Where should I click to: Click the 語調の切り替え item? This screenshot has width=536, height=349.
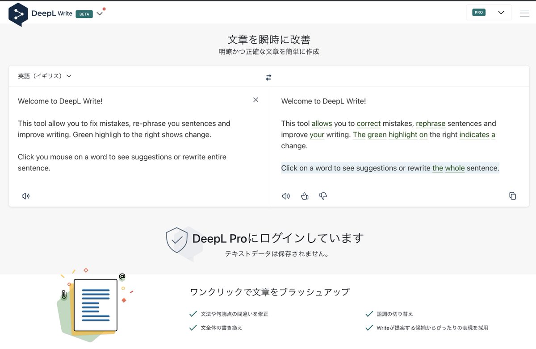click(x=395, y=314)
